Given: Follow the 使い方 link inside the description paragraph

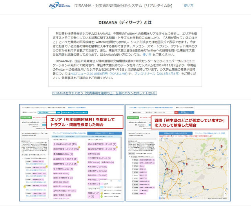Looking at the screenshot, I should (147, 55).
